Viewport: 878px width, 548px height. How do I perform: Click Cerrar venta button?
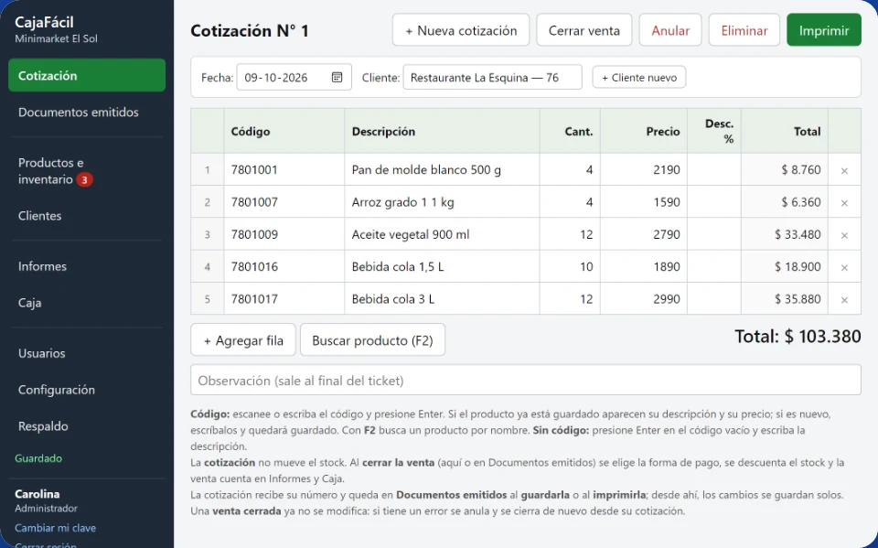pos(584,30)
